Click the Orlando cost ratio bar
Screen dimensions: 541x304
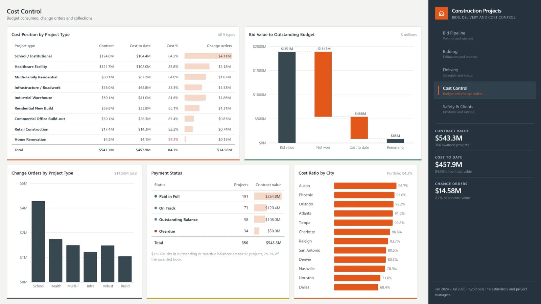364,204
